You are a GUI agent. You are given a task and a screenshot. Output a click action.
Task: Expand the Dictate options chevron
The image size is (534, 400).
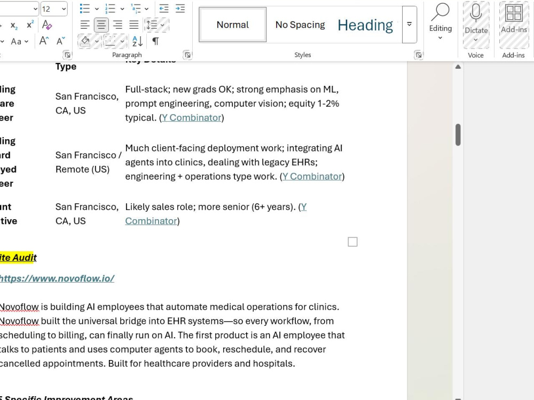[x=476, y=40]
